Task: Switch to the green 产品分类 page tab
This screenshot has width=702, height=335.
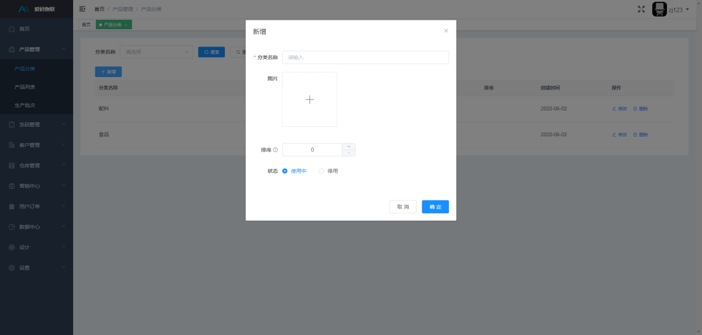Action: tap(114, 25)
